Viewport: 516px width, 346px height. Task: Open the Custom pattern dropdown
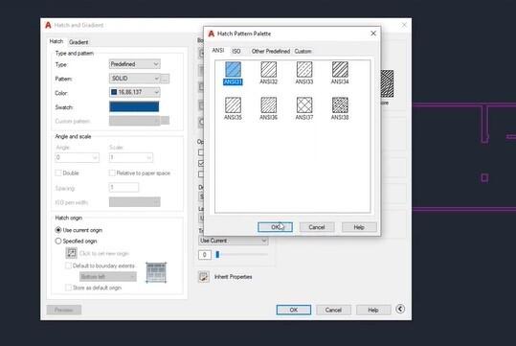[135, 121]
